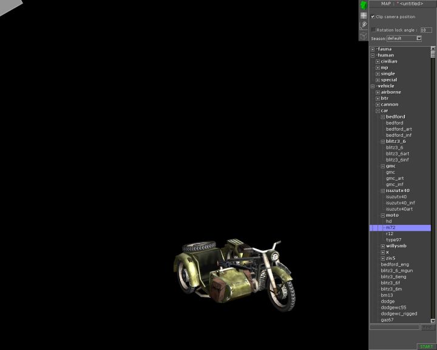Collapse the moto folder
The image size is (437, 350).
pyautogui.click(x=382, y=215)
